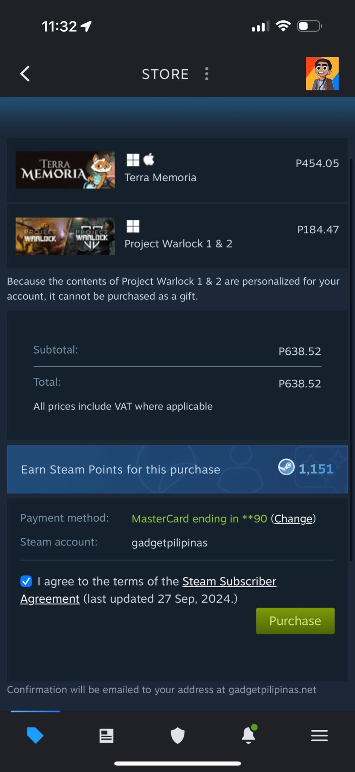Click the profile avatar
This screenshot has height=772, width=355.
click(322, 74)
